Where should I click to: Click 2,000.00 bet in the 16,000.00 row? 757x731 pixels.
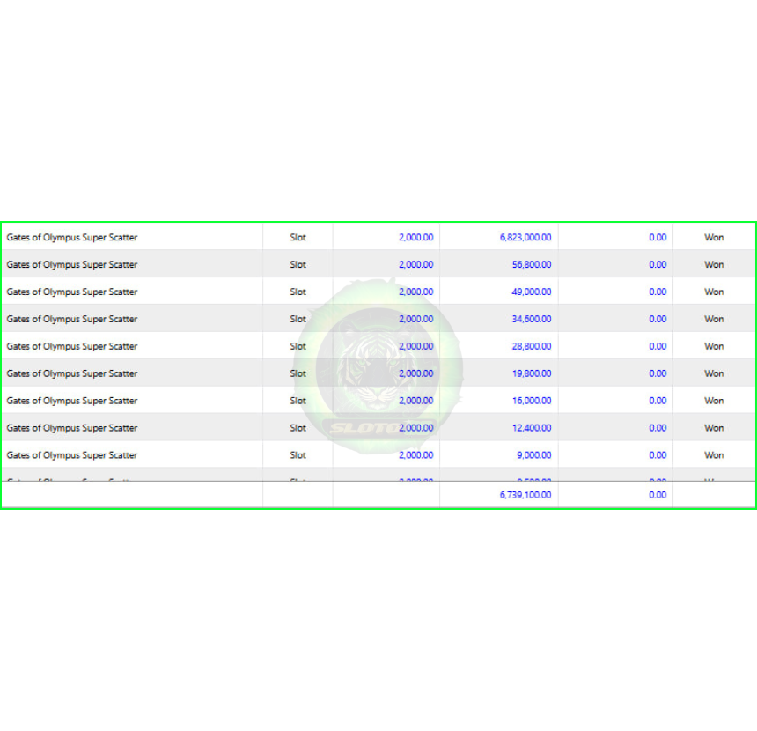[x=416, y=401]
